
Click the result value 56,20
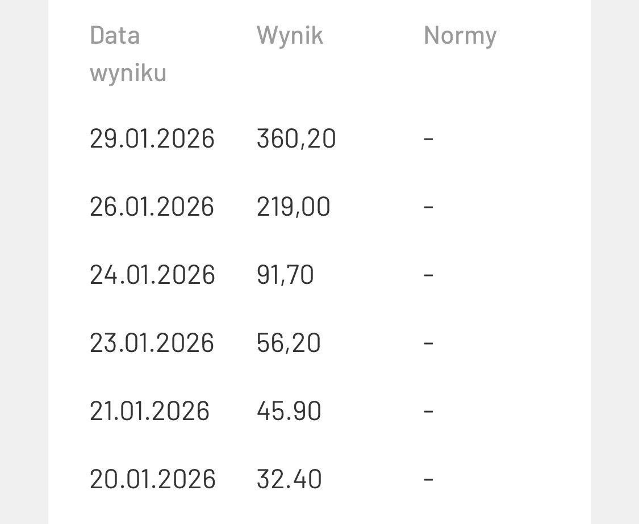(289, 343)
